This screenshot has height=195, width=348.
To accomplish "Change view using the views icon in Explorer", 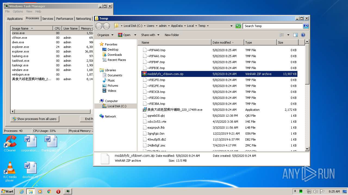I will click(282, 35).
